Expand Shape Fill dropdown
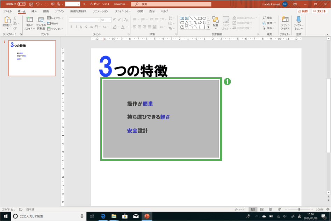331x221 pixels. click(x=256, y=18)
